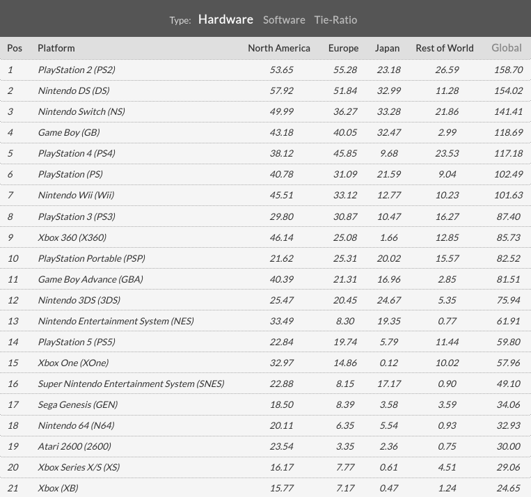Click Atari 2600 global value 30.00

pos(508,446)
